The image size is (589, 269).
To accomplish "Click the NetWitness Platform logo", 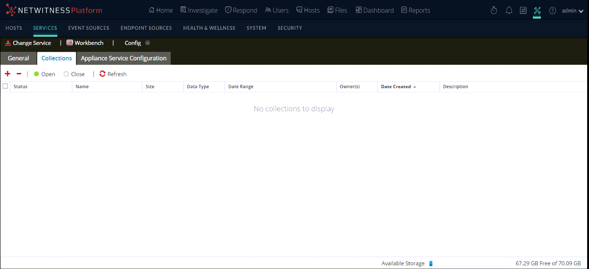I will point(54,10).
